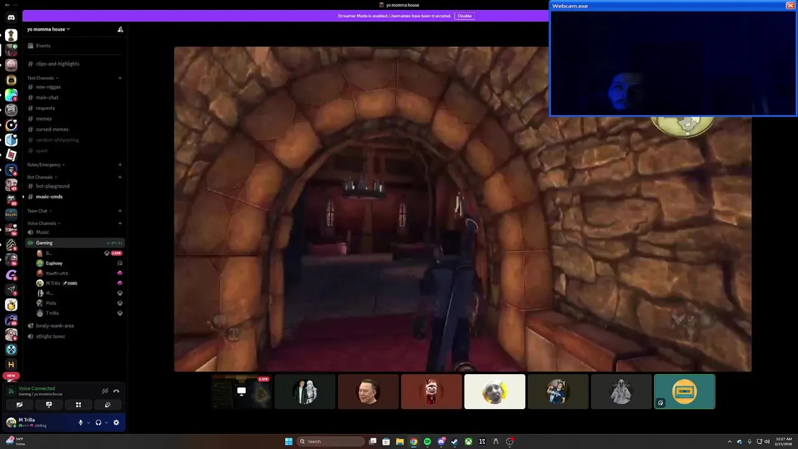Collapse the Text Channels category

point(42,78)
